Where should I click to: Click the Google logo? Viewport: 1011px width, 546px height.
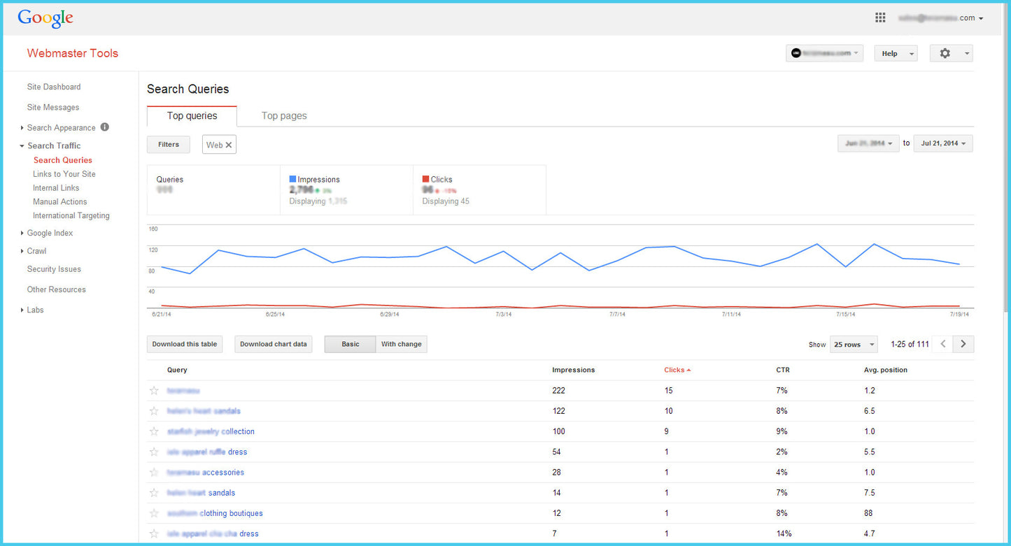[x=45, y=19]
